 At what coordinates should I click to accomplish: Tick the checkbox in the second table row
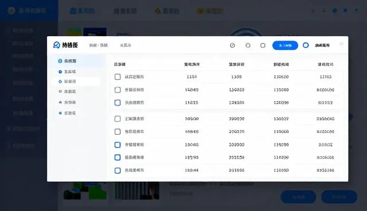[x=118, y=90]
